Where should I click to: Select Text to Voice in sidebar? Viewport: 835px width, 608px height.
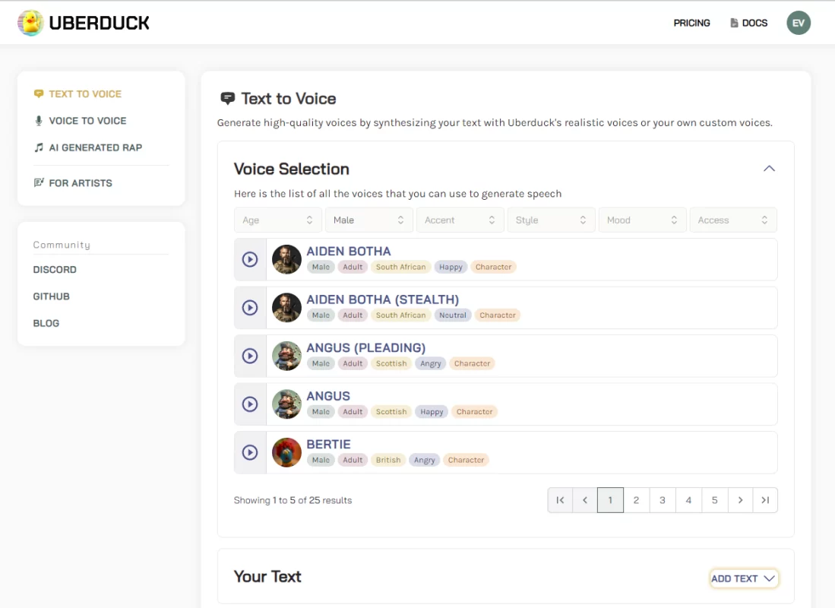pos(77,93)
